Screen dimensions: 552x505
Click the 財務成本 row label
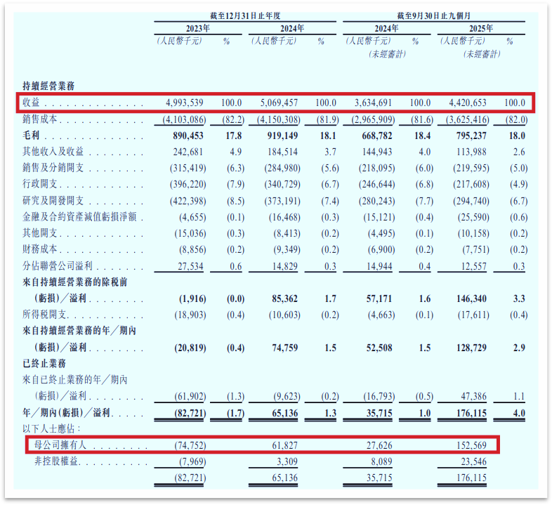pyautogui.click(x=40, y=249)
